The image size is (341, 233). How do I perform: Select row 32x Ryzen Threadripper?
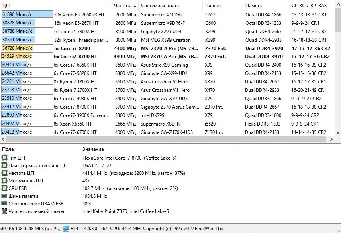[x=167, y=40]
